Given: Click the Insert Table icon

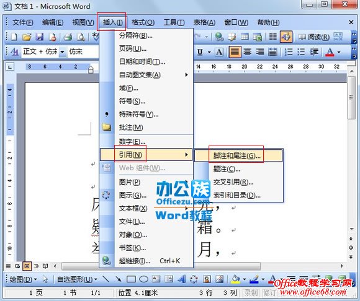Looking at the screenshot, I should click(245, 37).
